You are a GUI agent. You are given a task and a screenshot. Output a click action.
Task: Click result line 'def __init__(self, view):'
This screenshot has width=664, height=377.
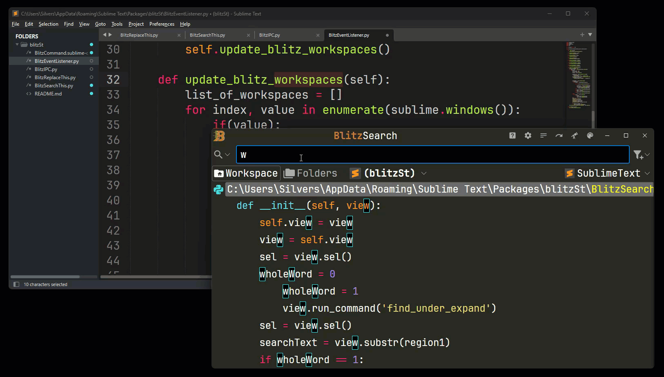pos(308,206)
